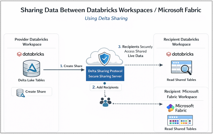Click the 2. Add Recipients label box
This screenshot has height=134, width=213.
coord(105,87)
